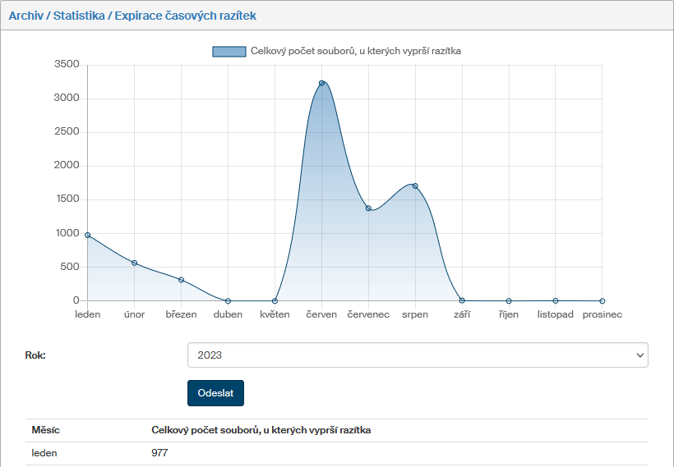
Task: Select the červenec data point on the line
Action: tap(368, 208)
